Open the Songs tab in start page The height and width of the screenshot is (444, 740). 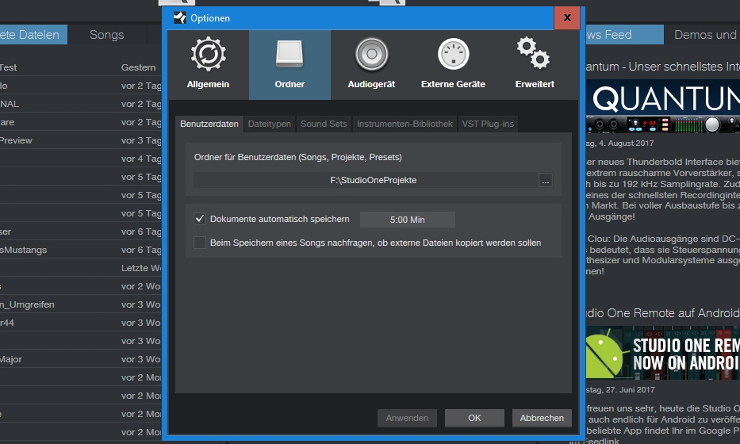pos(106,35)
